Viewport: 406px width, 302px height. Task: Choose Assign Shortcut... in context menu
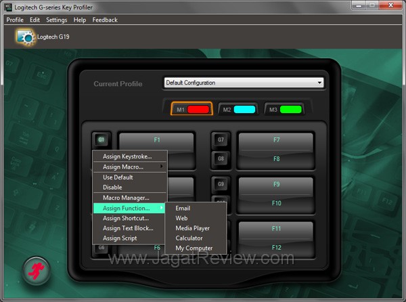(x=129, y=218)
